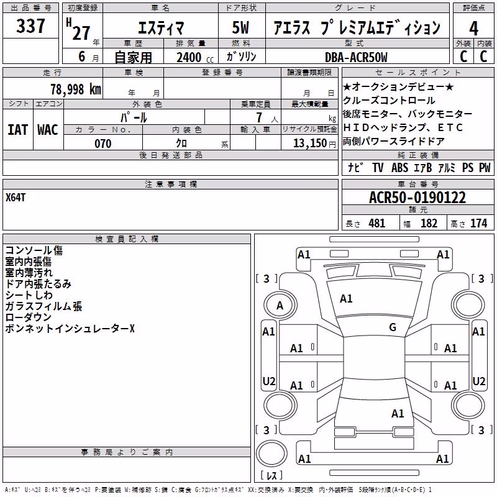Click inspector note ローダウン

coord(28,317)
